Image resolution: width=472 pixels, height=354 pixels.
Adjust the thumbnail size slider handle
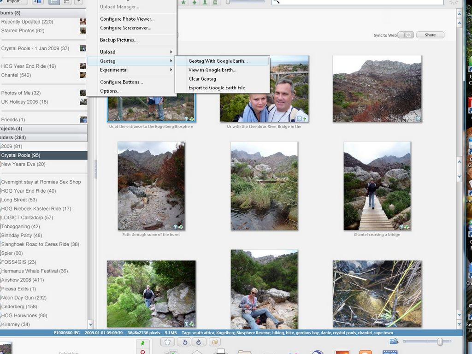(x=440, y=342)
